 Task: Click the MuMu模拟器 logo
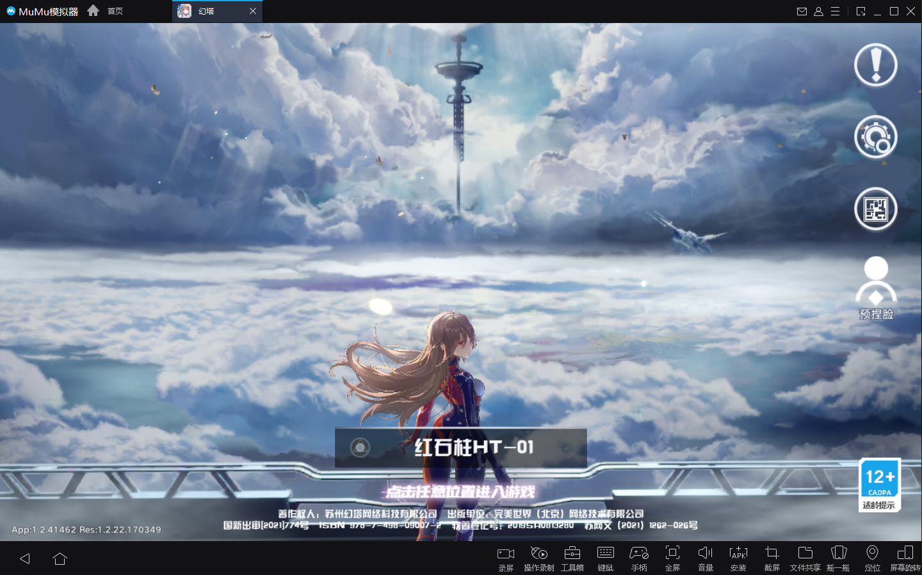coord(42,12)
